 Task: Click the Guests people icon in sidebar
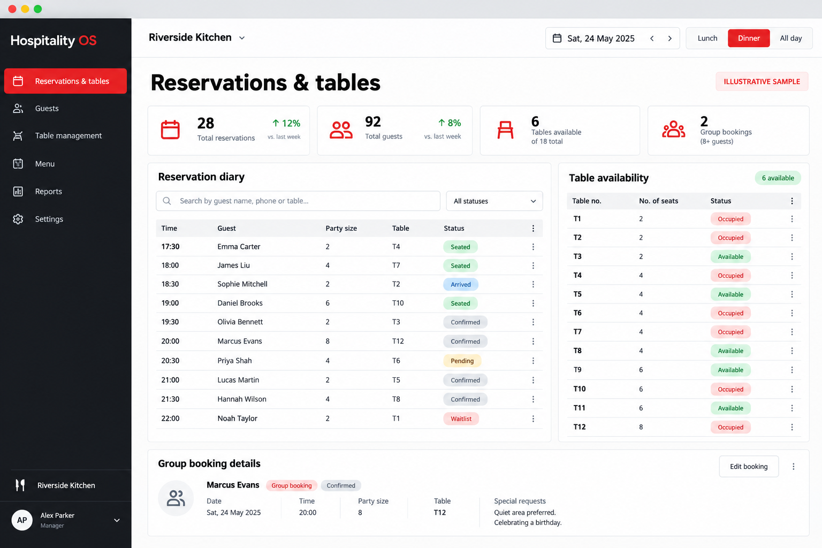click(x=18, y=108)
